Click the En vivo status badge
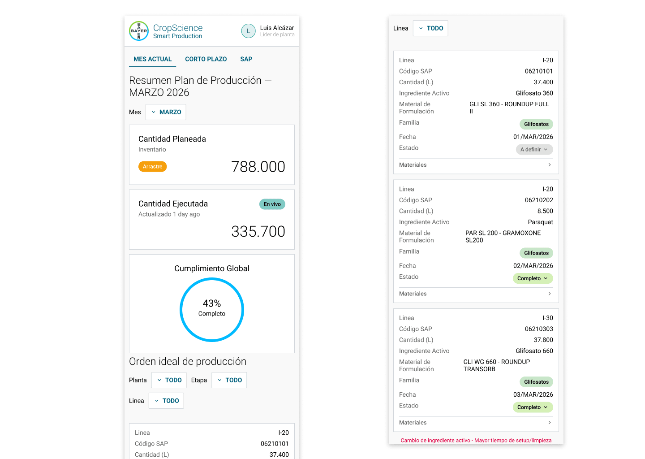 272,204
